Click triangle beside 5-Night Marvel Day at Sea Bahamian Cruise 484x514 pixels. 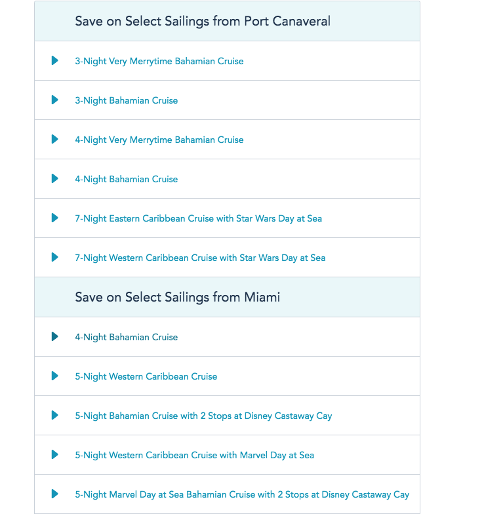point(55,494)
